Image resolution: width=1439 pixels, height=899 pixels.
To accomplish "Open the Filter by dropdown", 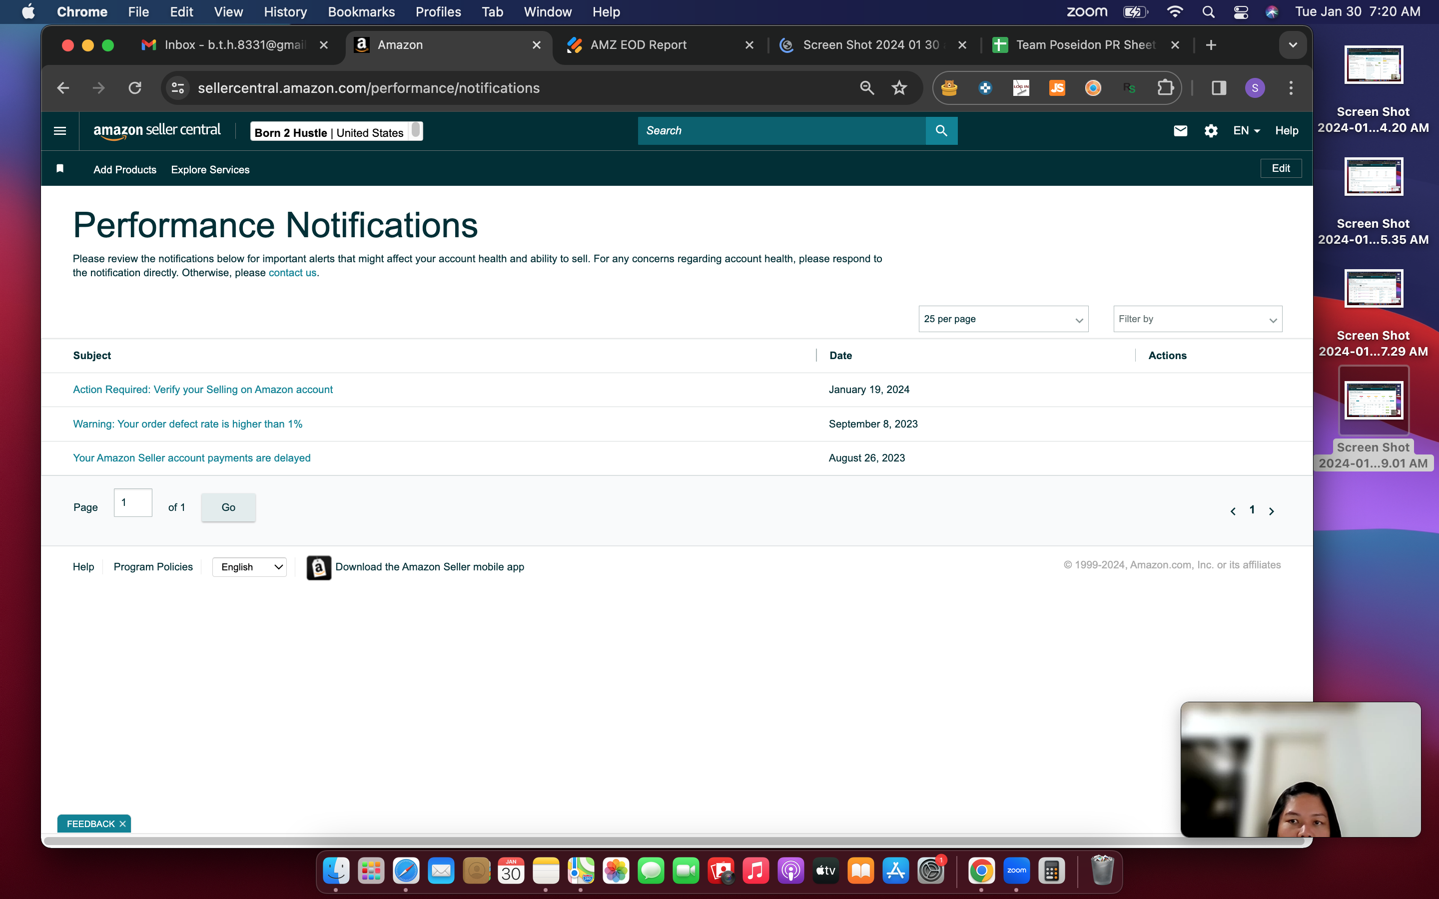I will (x=1198, y=319).
